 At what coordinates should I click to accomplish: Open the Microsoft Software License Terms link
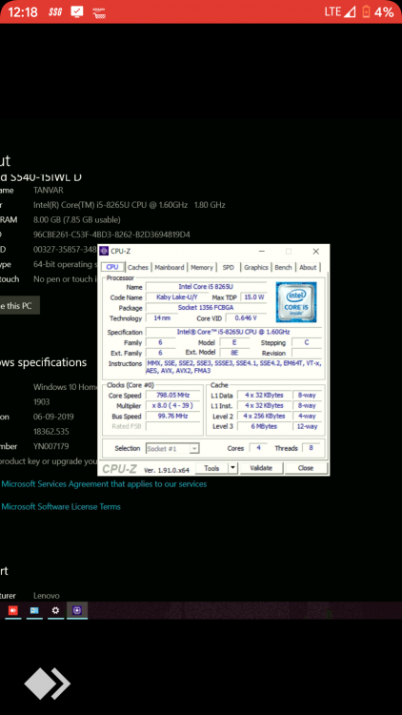61,507
